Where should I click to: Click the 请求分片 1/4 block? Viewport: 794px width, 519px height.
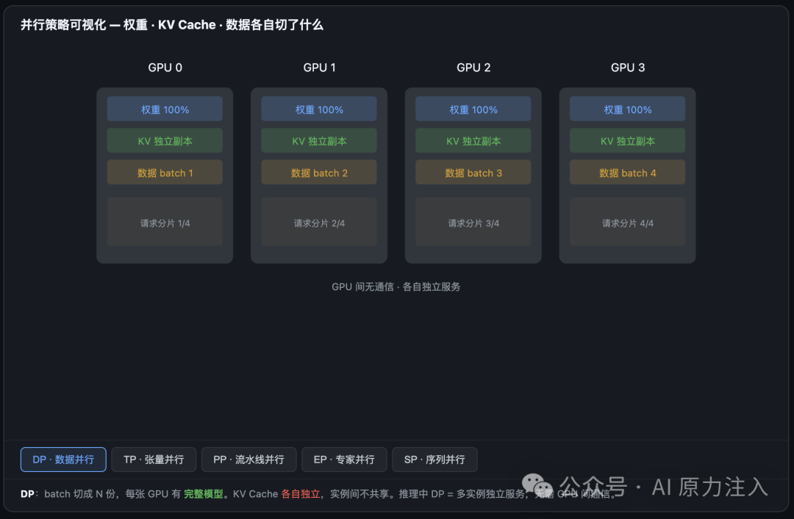(165, 222)
